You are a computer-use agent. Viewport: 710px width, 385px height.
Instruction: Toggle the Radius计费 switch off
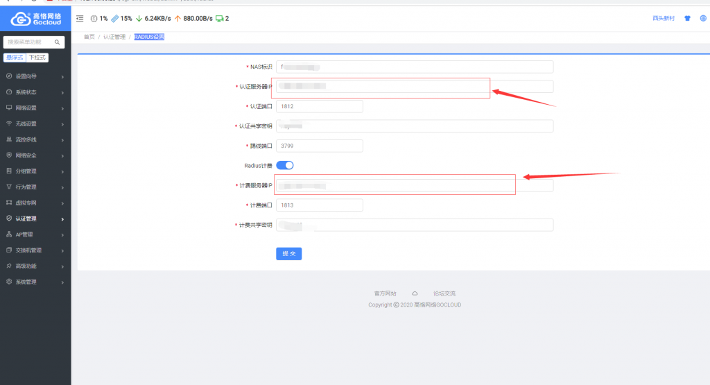coord(285,165)
